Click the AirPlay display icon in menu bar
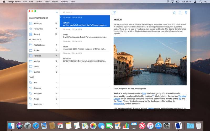The width and height of the screenshot is (210, 131). click(172, 2)
